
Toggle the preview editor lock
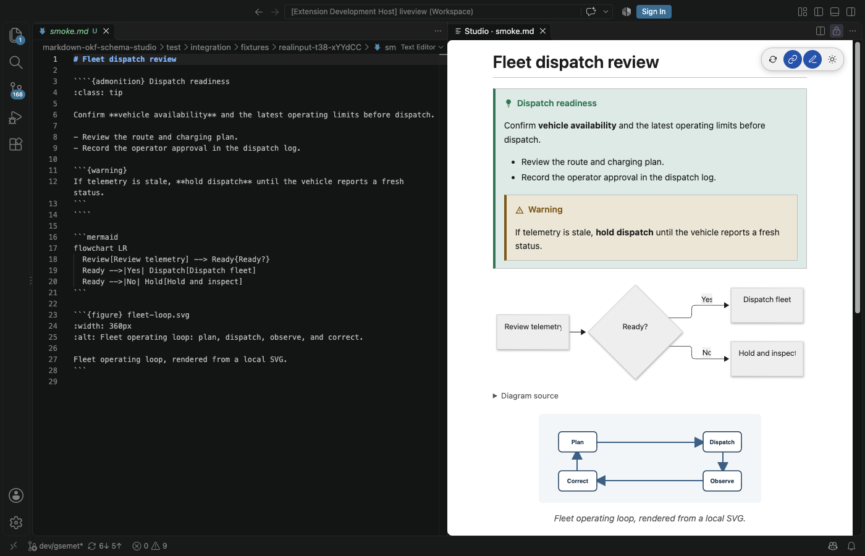(x=837, y=31)
